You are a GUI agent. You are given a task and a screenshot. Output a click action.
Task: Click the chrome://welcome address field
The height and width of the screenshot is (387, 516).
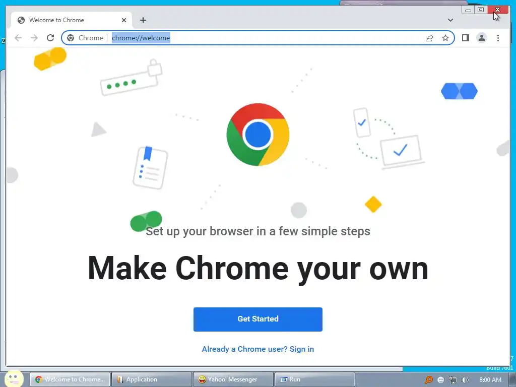[x=257, y=38]
